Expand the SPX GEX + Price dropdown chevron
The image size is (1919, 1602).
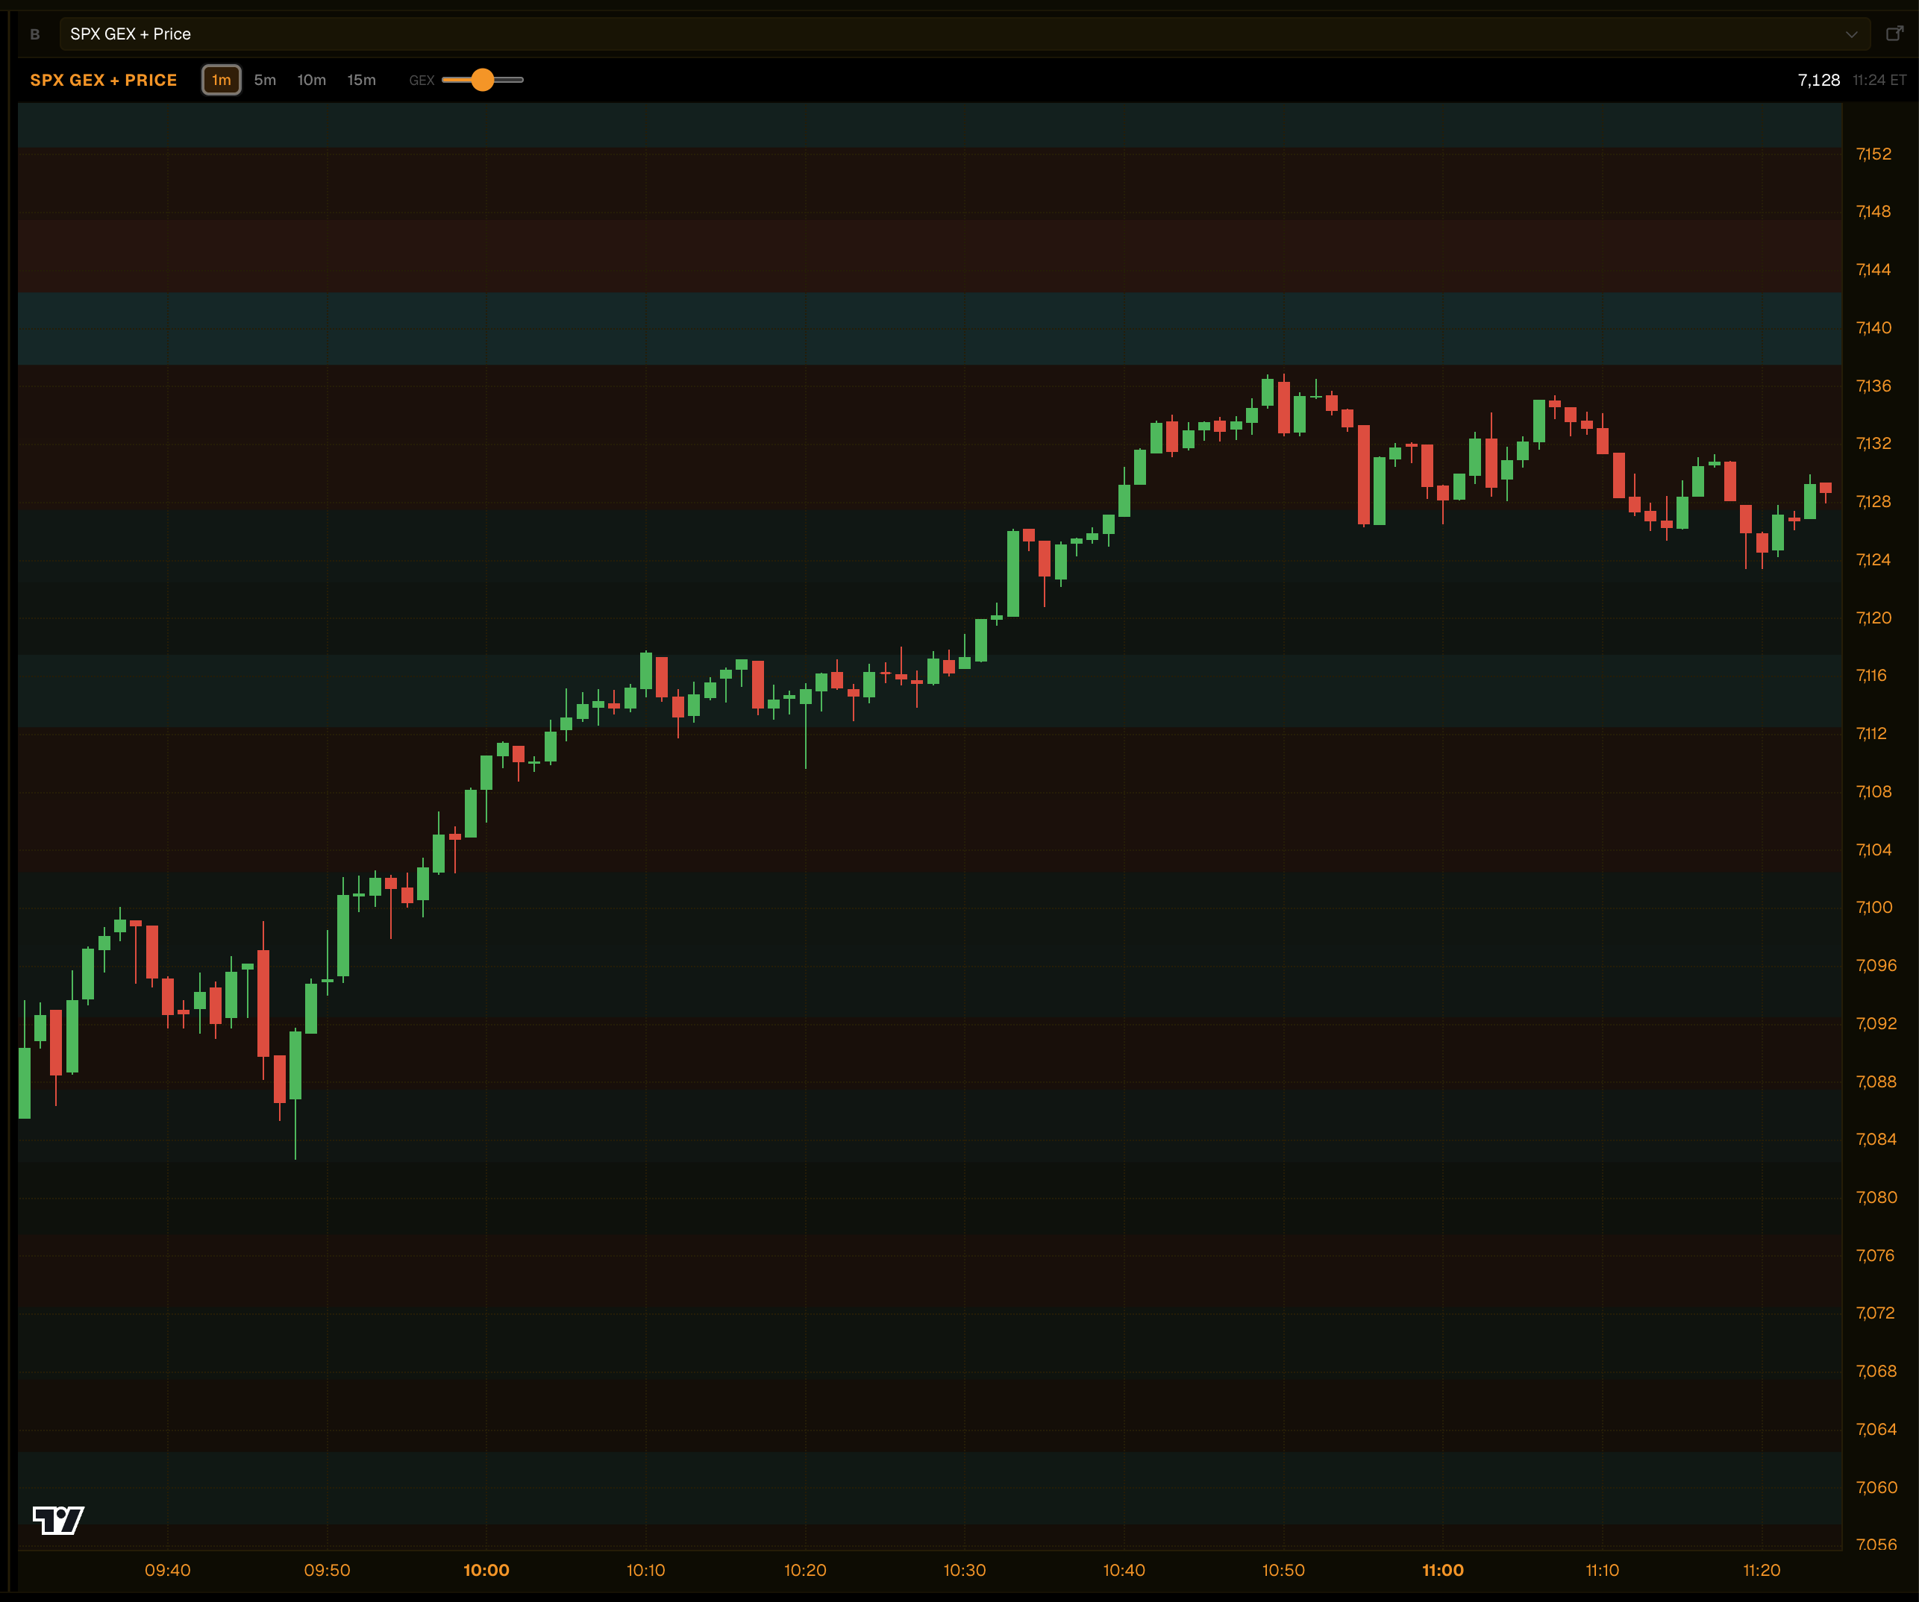[x=1851, y=35]
